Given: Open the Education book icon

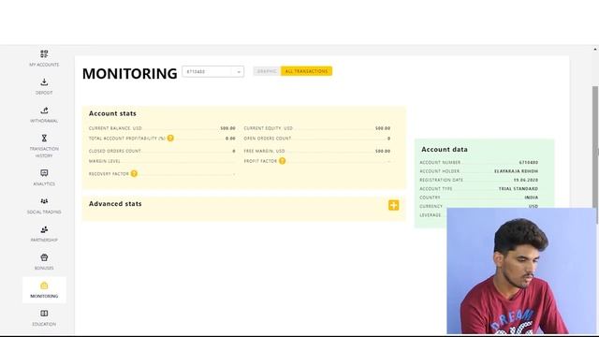Looking at the screenshot, I should tap(44, 314).
